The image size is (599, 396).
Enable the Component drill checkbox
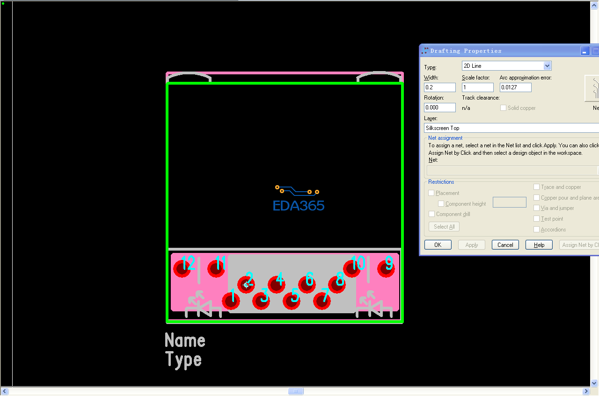click(431, 214)
